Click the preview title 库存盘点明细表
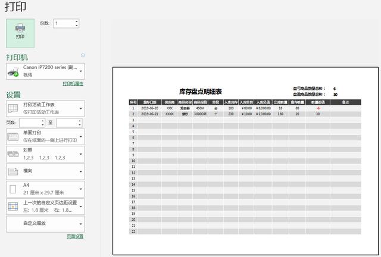The height and width of the screenshot is (257, 381). [x=201, y=92]
